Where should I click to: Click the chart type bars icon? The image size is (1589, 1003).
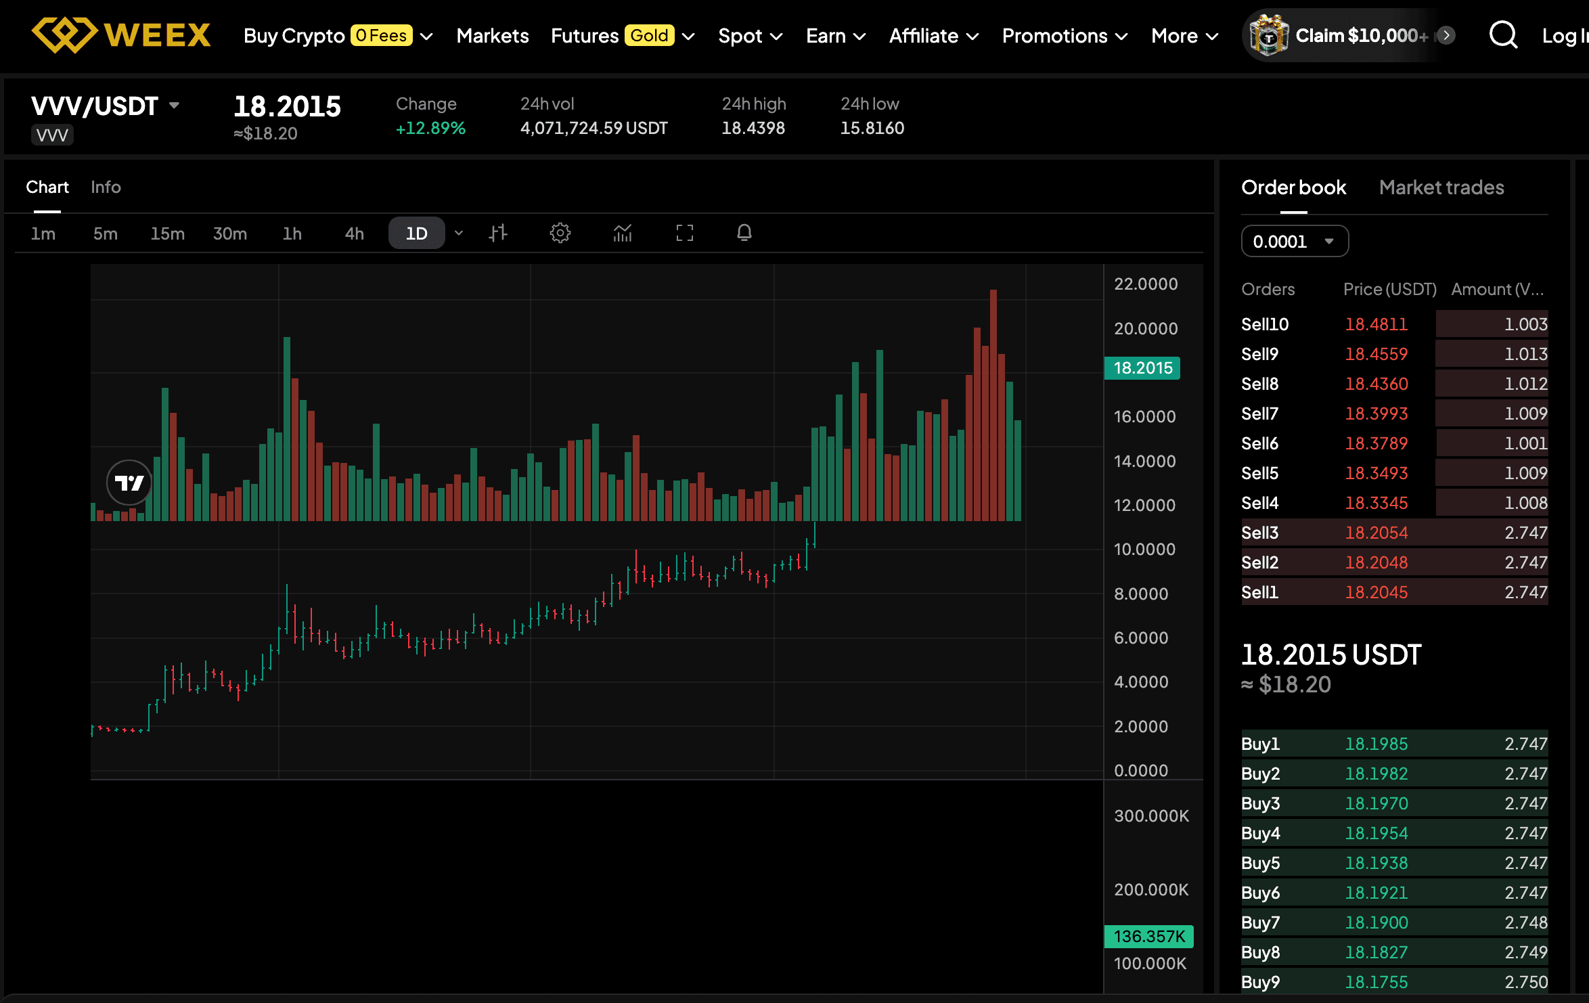[498, 233]
